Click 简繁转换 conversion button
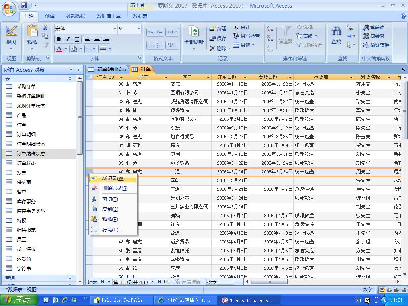The height and width of the screenshot is (306, 408). (x=376, y=45)
